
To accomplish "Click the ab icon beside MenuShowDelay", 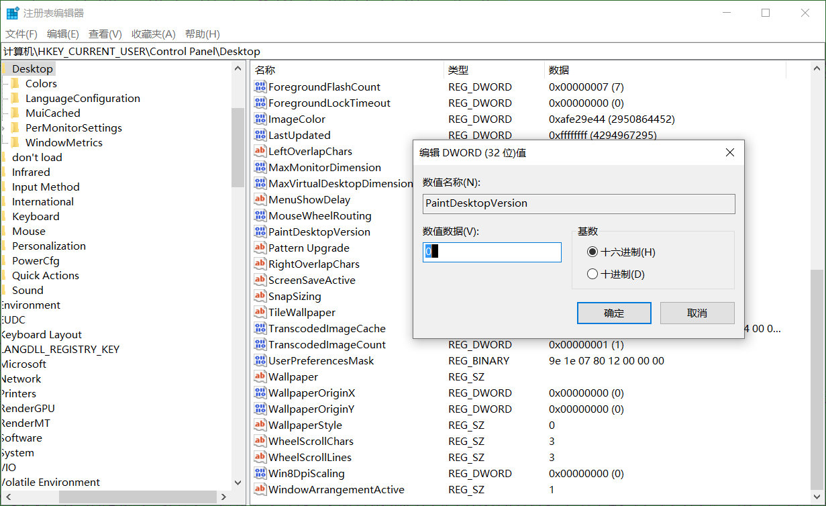I will click(x=261, y=199).
